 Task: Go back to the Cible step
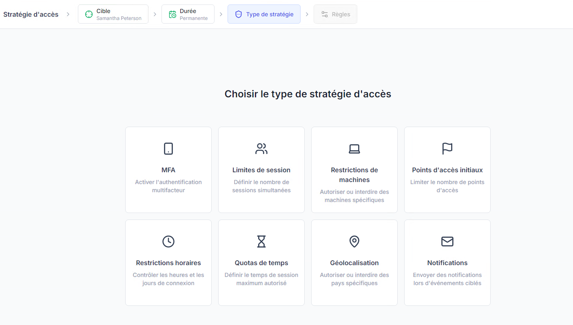point(113,14)
